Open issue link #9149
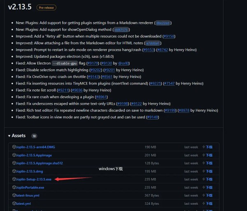Viewport: 247px width, 211px height. coord(152,117)
